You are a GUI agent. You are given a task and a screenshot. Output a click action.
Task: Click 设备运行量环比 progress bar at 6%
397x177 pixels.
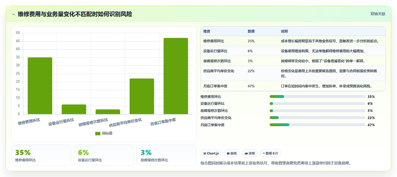317,104
